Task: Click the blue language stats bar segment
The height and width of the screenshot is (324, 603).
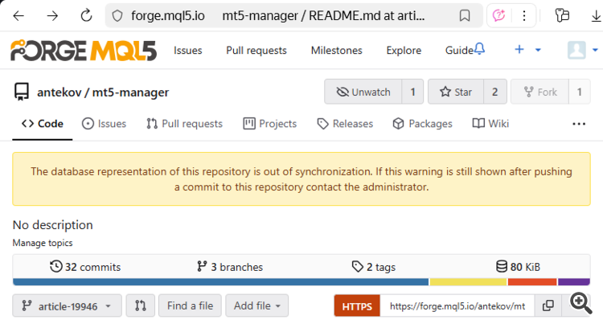Action: [x=221, y=281]
